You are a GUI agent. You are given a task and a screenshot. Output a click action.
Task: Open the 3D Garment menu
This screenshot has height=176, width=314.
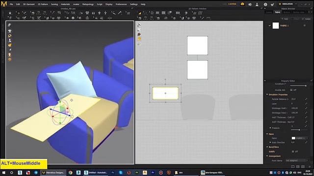(x=28, y=4)
